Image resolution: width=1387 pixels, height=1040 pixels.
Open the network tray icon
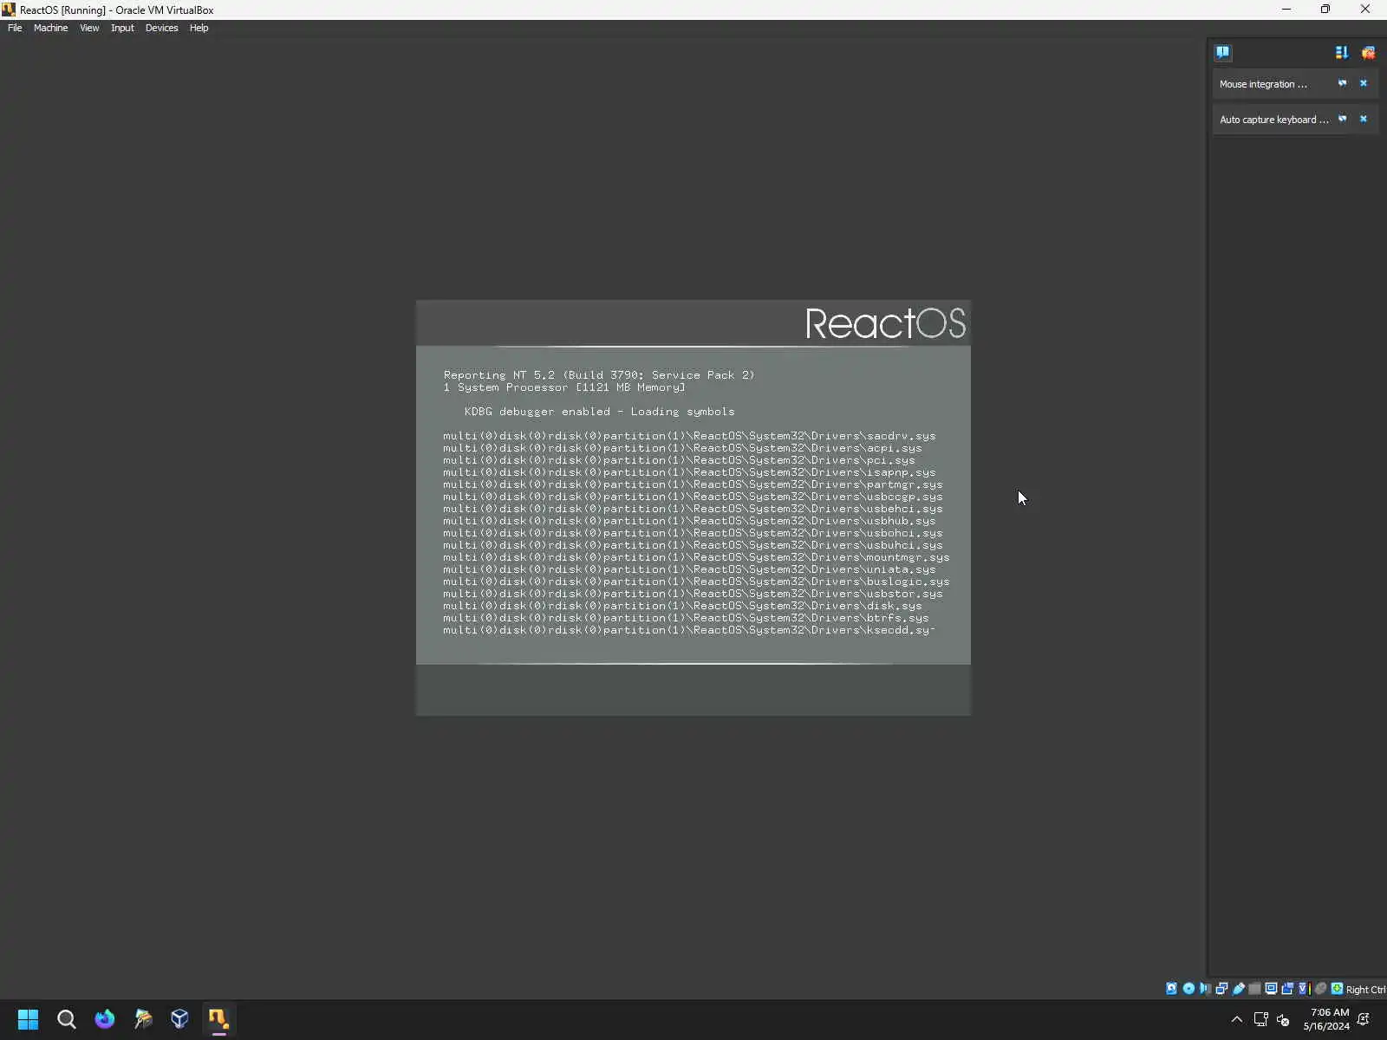[x=1261, y=1019]
